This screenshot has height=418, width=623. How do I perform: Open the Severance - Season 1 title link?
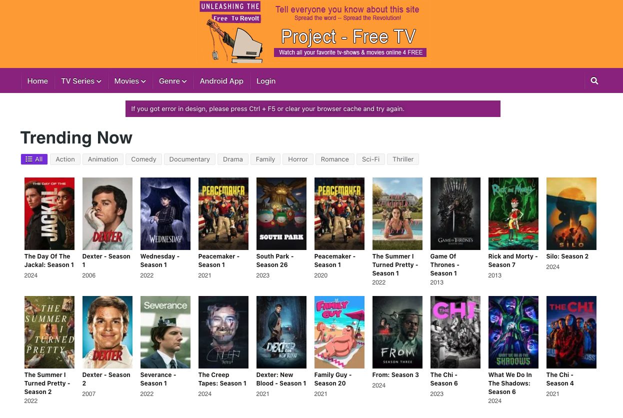(x=158, y=379)
